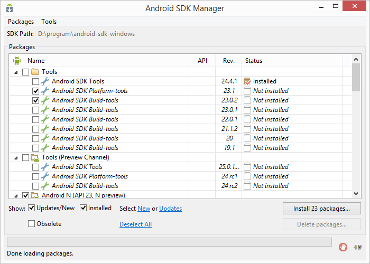This screenshot has height=264, width=370.
Task: Toggle the Installed show filter
Action: tap(83, 208)
